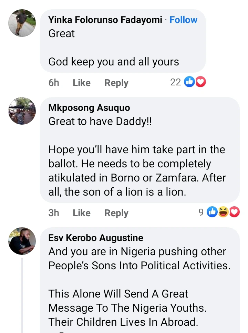248x333 pixels.
Task: Click the thumbs-up reaction icon on Mkposong's comment
Action: pyautogui.click(x=212, y=213)
